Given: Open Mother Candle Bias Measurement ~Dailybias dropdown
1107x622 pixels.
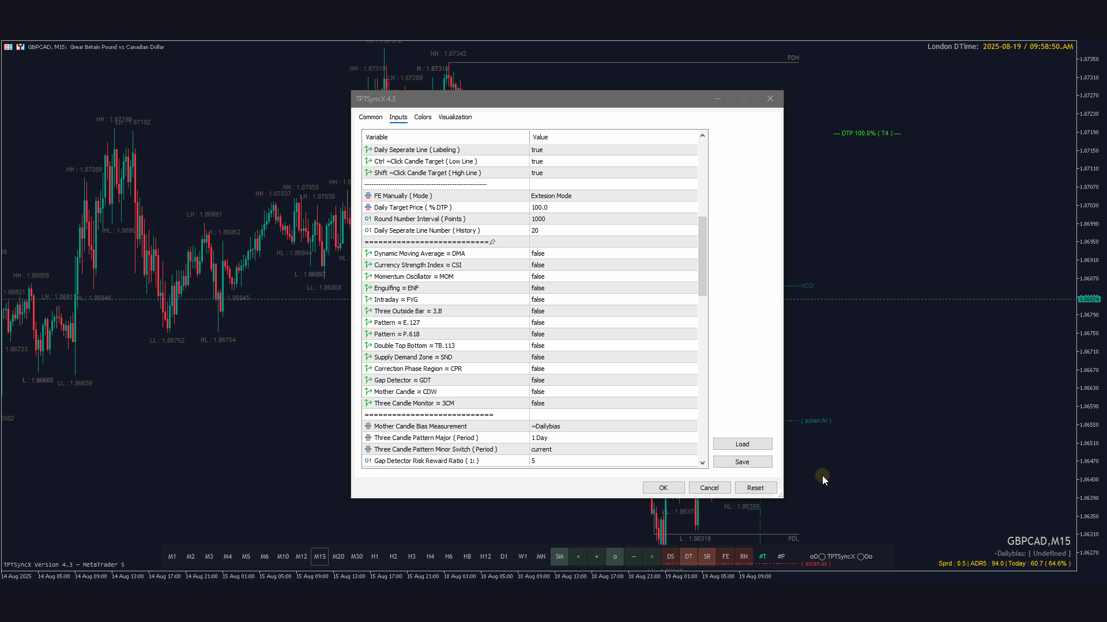Looking at the screenshot, I should click(x=613, y=426).
